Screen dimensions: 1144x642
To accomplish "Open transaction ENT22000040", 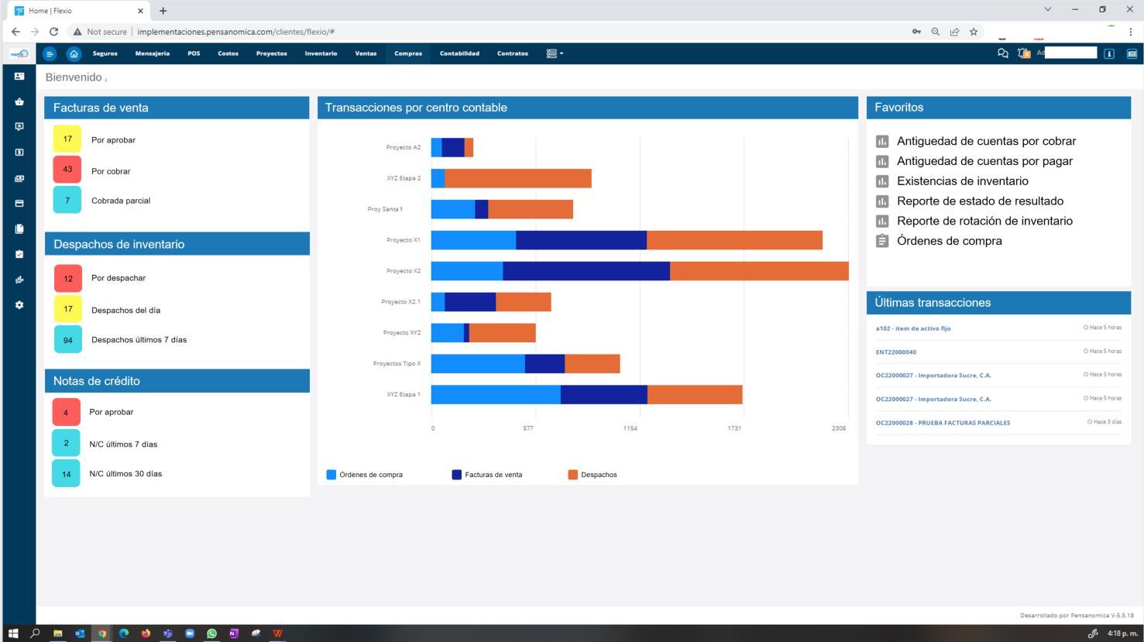I will click(x=896, y=352).
